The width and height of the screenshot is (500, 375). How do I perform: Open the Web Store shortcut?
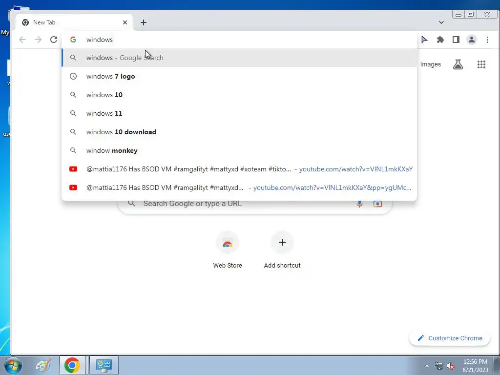[x=228, y=250]
